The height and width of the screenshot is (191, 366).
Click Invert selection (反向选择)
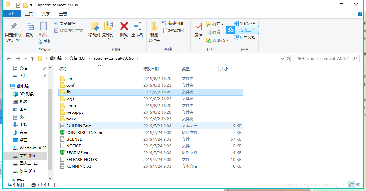point(245,37)
